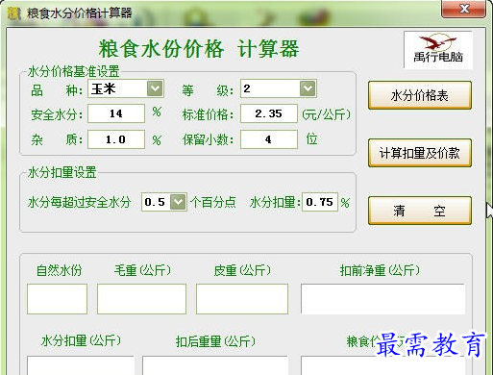Focus the 标准价格 field showing 2.35
The image size is (493, 375).
click(269, 113)
